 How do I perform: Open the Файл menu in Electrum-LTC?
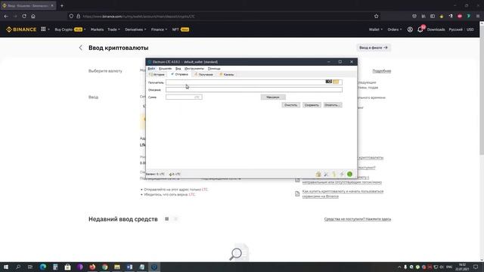(151, 69)
